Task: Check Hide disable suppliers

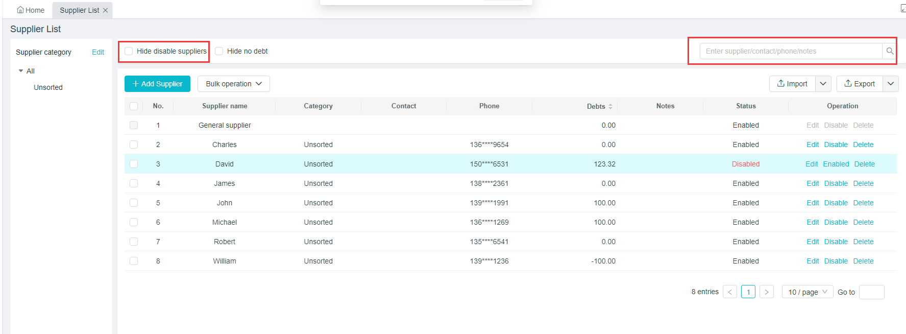Action: pyautogui.click(x=129, y=51)
